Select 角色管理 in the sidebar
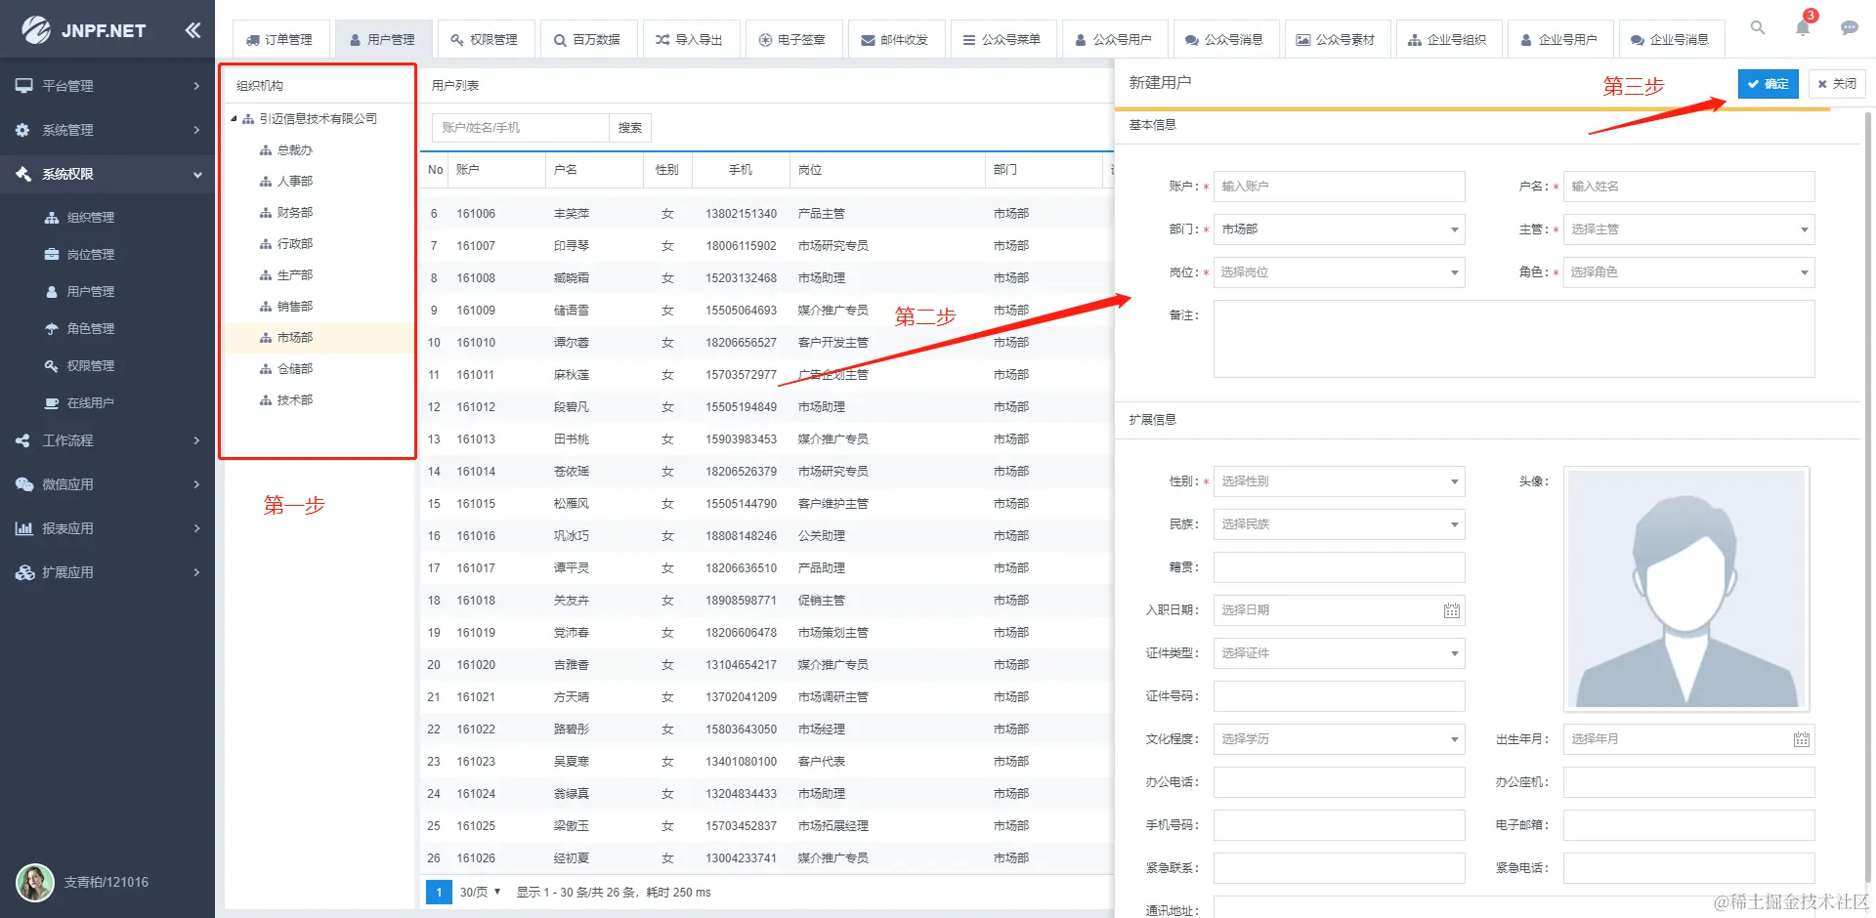1876x918 pixels. 89,328
